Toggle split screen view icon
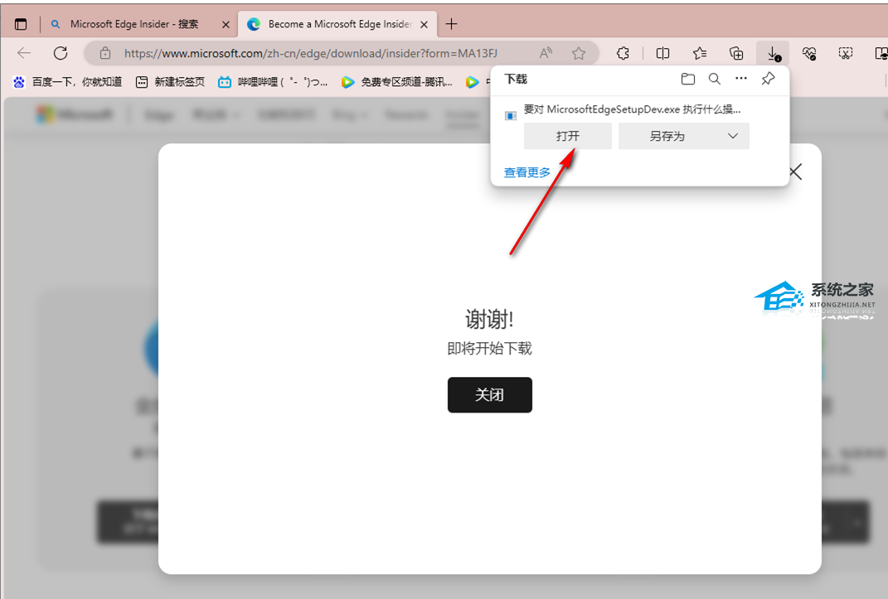 tap(662, 53)
